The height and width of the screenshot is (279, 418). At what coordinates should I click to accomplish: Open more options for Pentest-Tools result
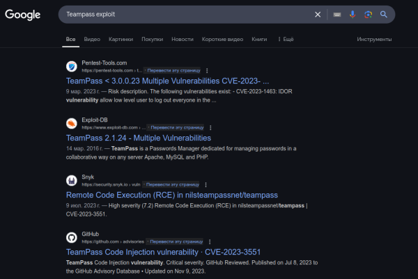[207, 70]
